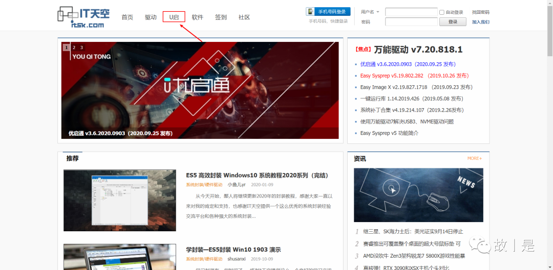Image resolution: width=553 pixels, height=270 pixels.
Task: Open the 首页 navigation item
Action: [127, 17]
